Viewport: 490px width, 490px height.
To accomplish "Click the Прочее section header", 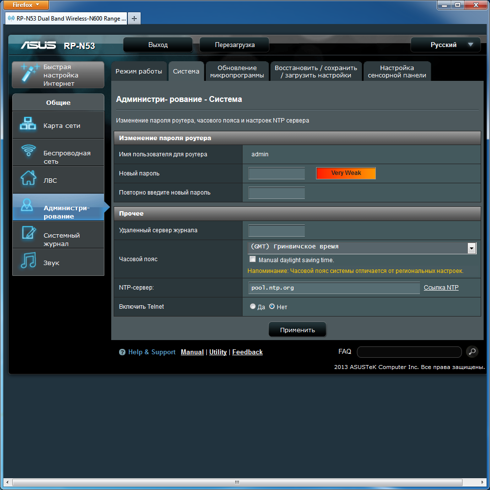I will click(297, 214).
